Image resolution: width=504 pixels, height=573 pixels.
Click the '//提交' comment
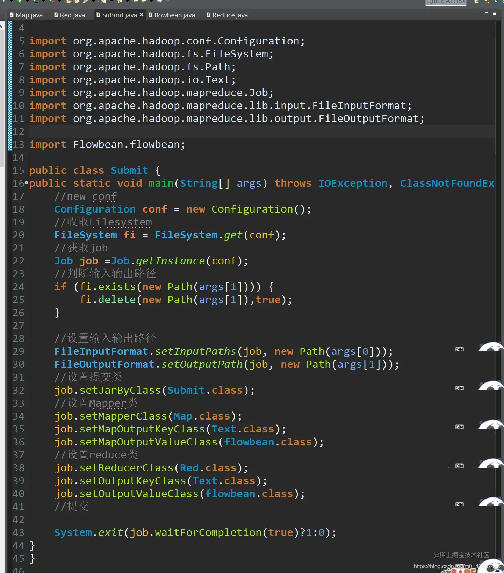coord(72,507)
